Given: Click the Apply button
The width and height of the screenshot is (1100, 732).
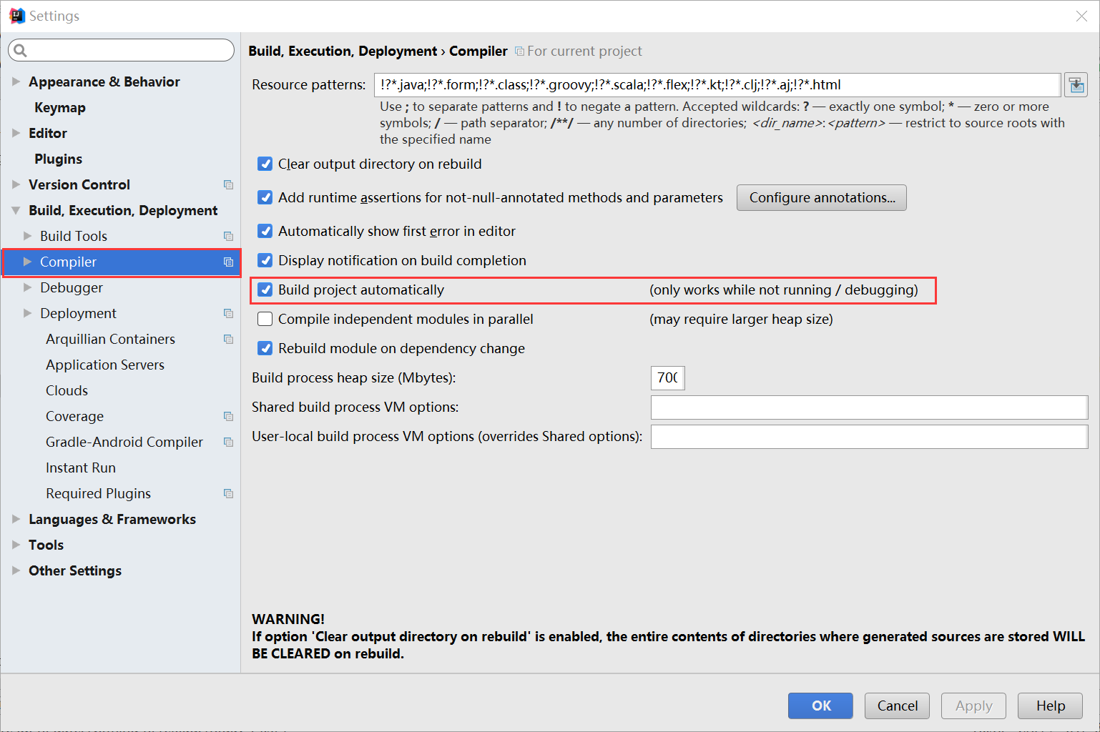Looking at the screenshot, I should click(973, 706).
